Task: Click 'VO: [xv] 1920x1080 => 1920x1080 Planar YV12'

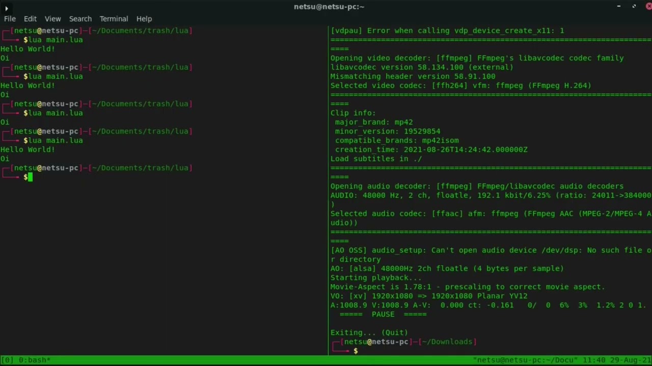Action: click(429, 296)
